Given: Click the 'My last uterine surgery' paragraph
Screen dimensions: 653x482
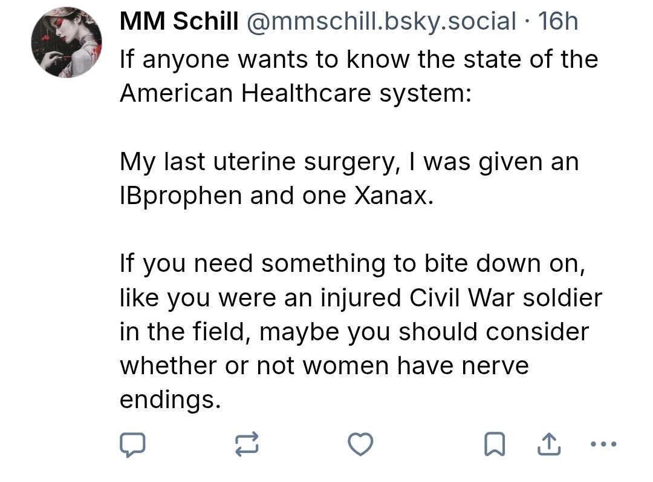Looking at the screenshot, I should coord(349,162).
